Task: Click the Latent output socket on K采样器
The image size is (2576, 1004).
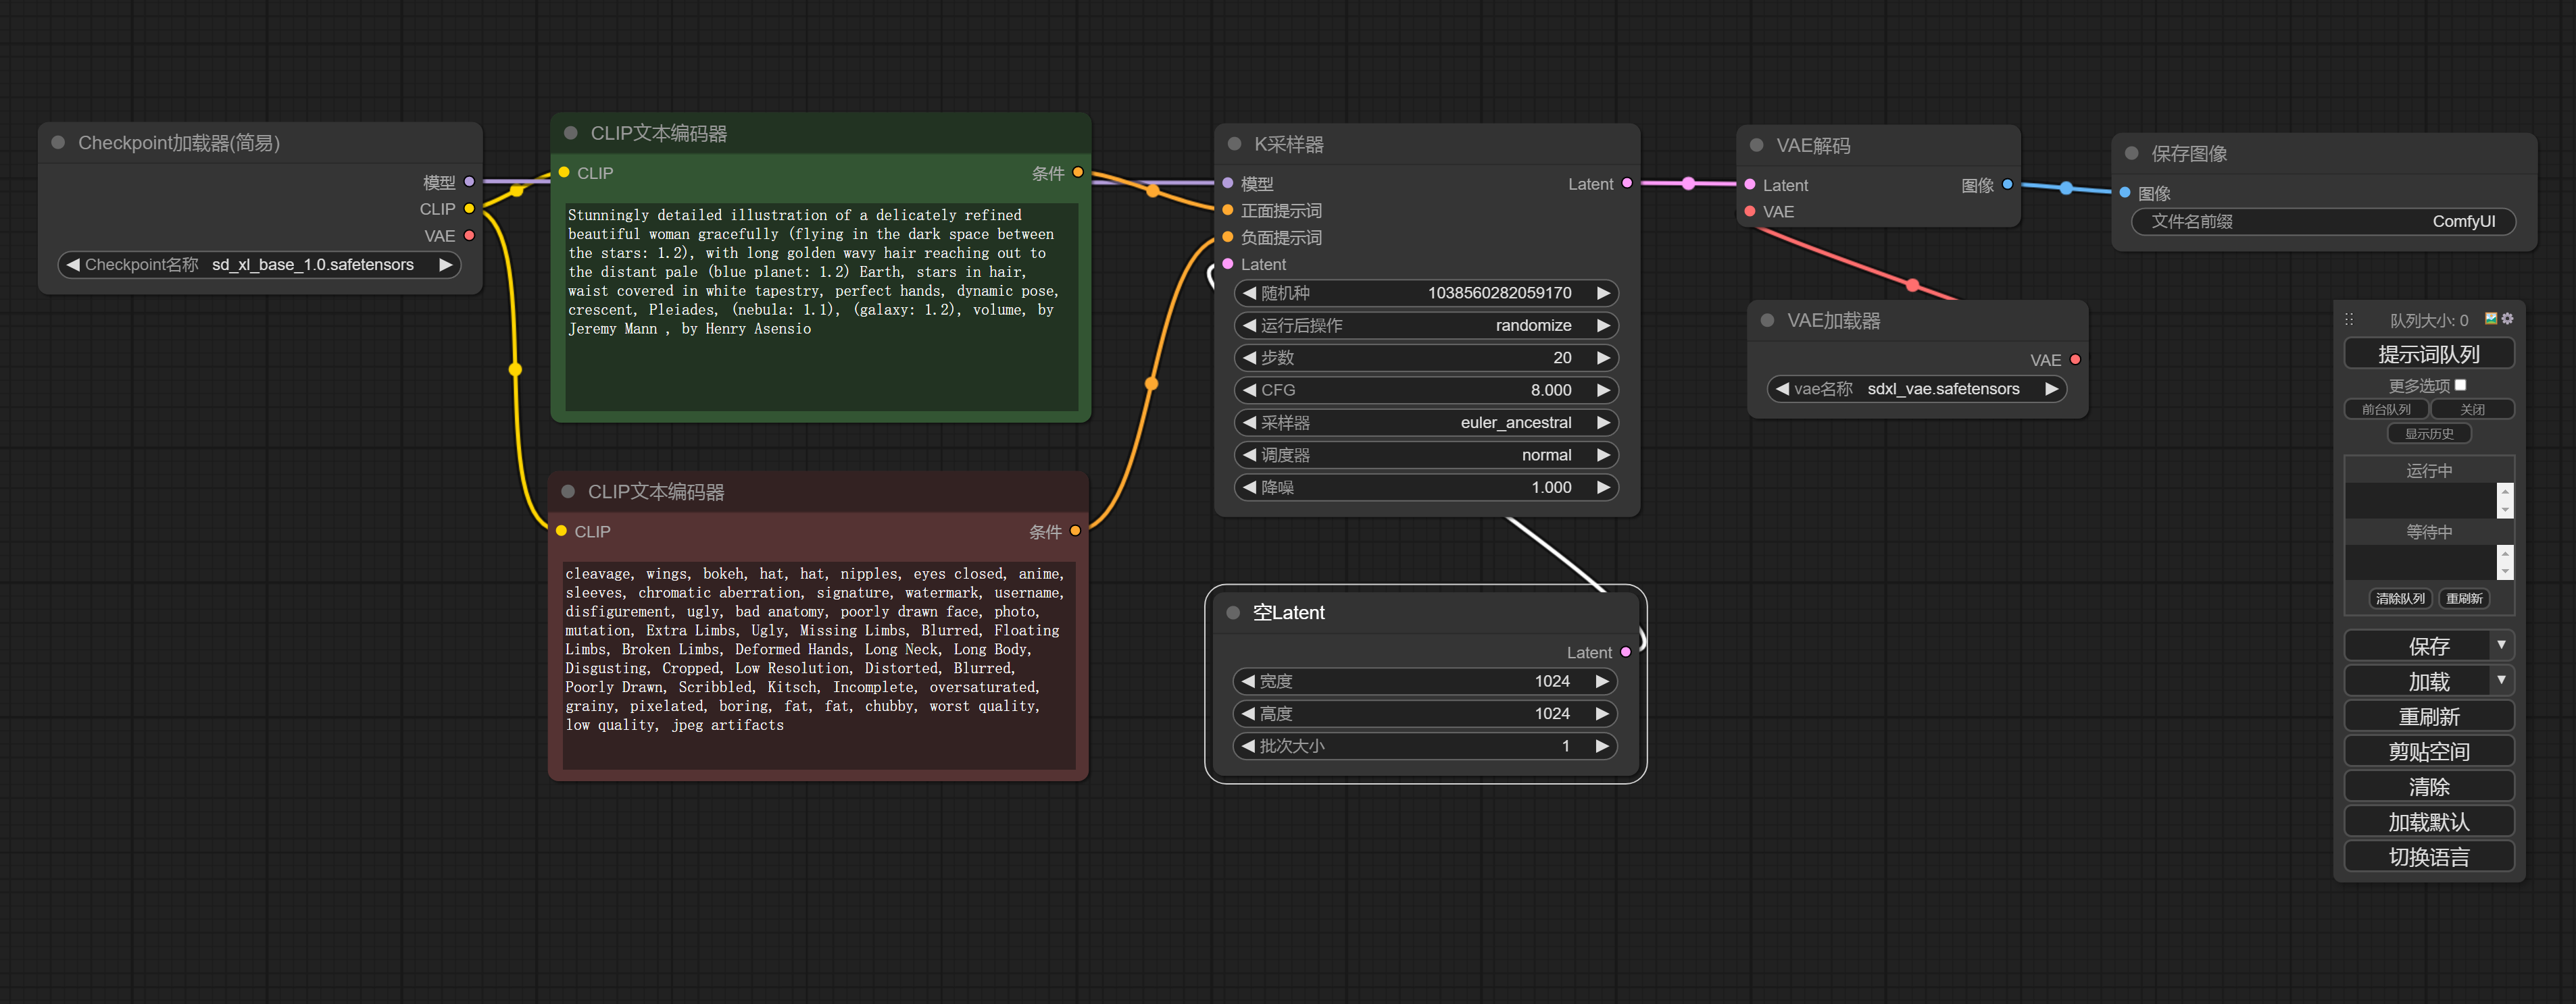Action: point(1627,184)
